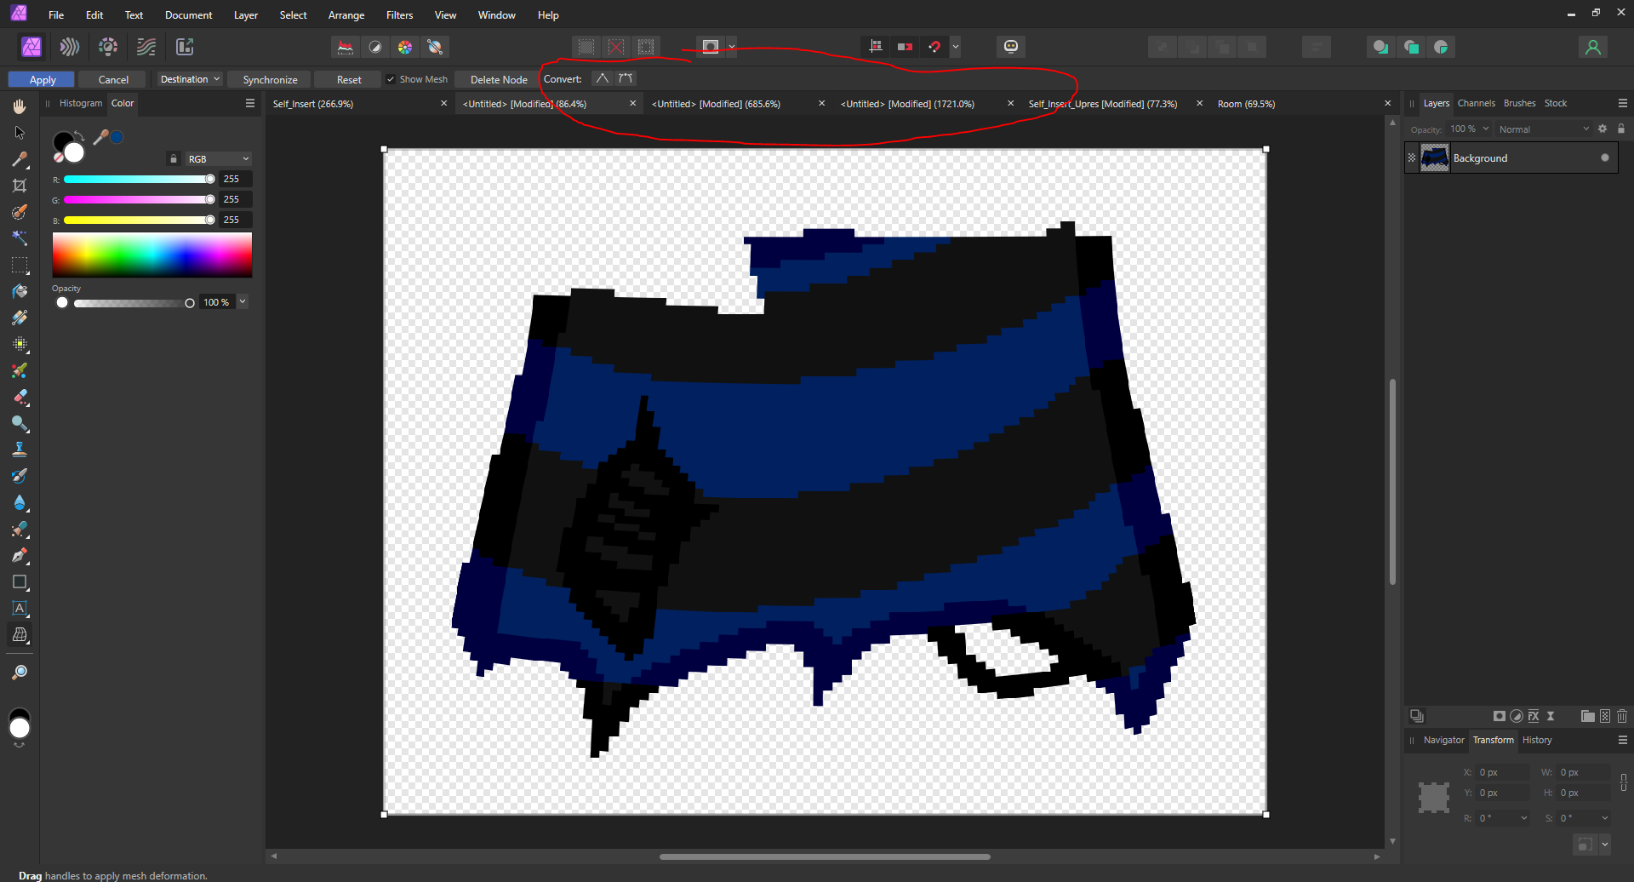
Task: Select the Crop tool
Action: tap(20, 186)
